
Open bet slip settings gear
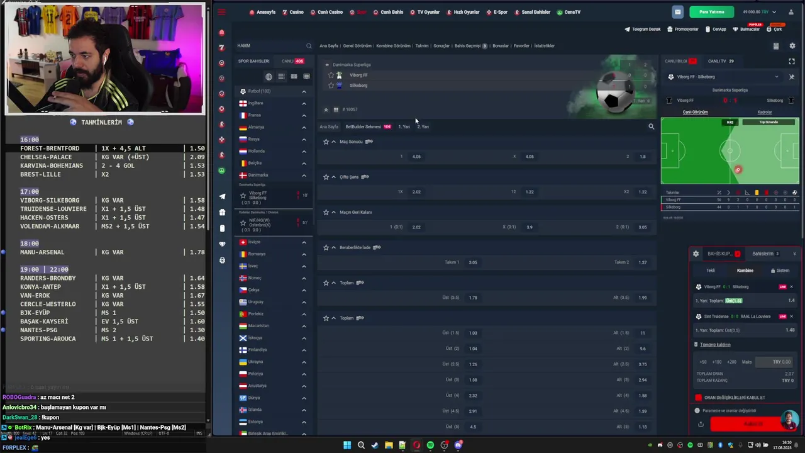pos(696,254)
